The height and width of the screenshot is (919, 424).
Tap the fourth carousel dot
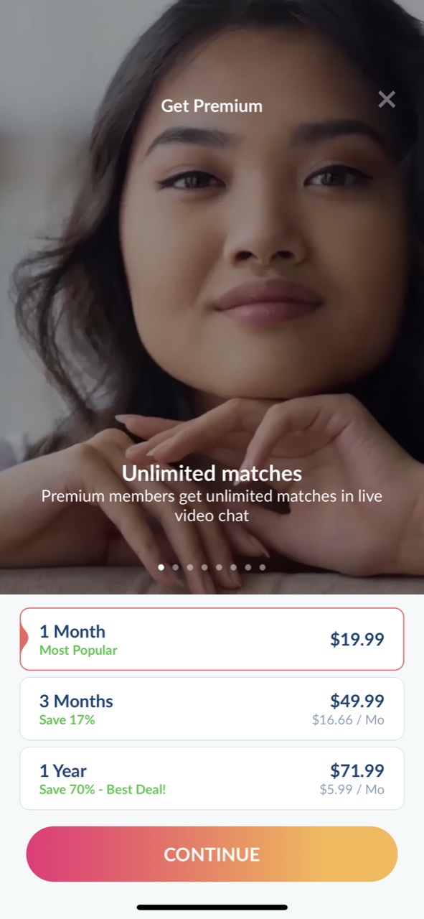click(x=204, y=567)
